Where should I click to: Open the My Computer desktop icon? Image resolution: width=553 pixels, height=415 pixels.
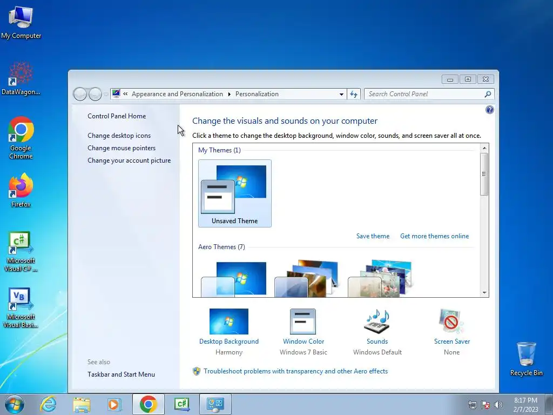(x=21, y=22)
